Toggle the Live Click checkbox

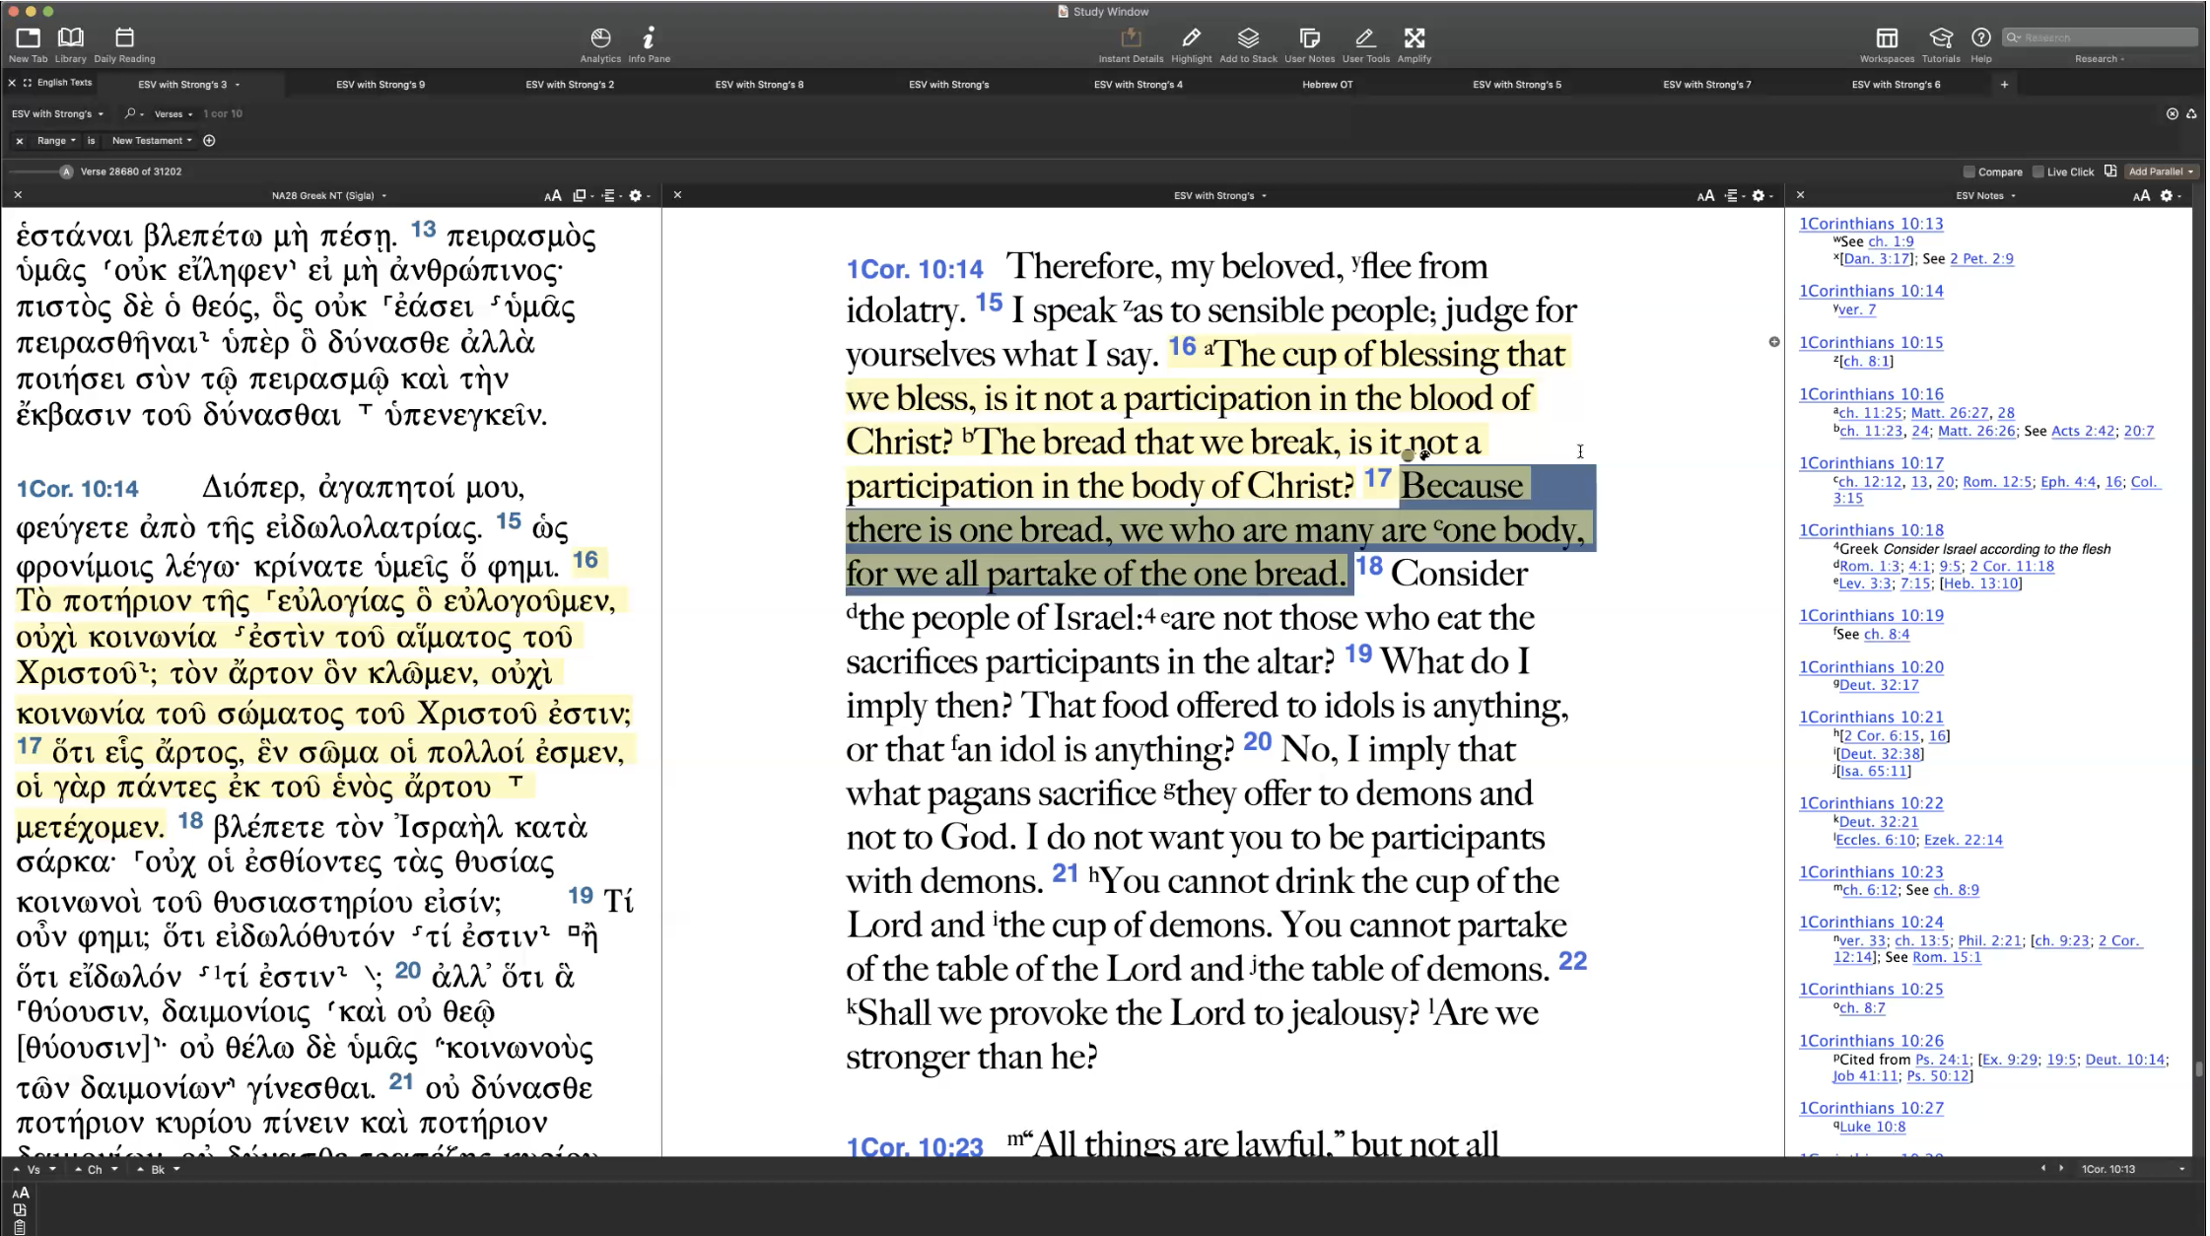pos(2037,172)
